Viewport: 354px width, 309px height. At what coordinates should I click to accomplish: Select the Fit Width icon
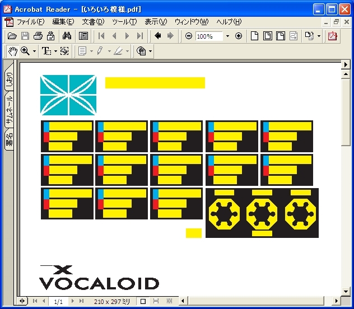(281, 36)
